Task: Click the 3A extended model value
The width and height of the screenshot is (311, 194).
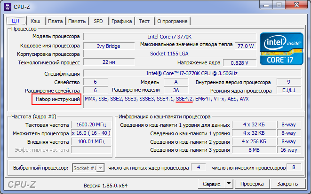Action: click(x=176, y=90)
